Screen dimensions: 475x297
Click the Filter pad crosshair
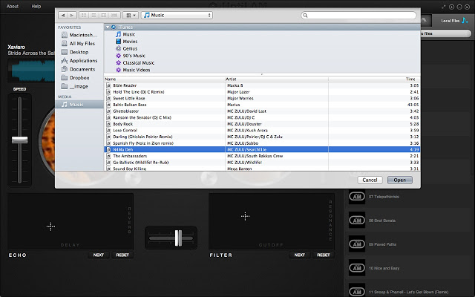coord(245,216)
